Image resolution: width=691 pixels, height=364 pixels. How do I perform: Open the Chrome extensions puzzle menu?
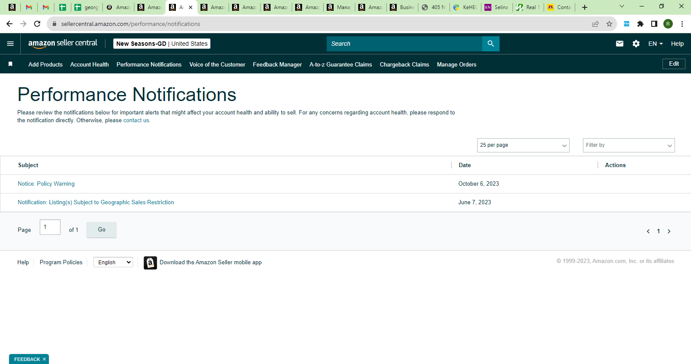(x=640, y=24)
